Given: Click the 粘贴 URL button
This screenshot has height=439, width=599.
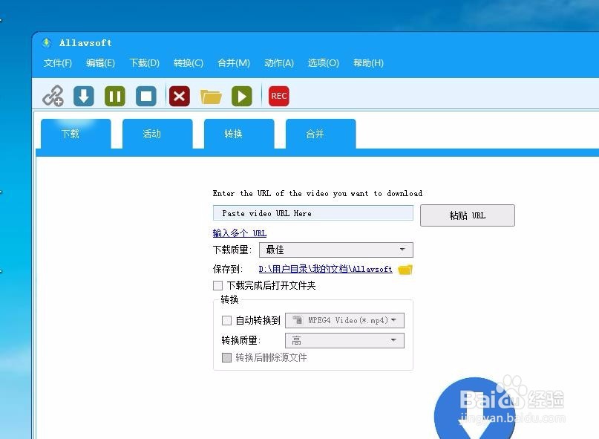Looking at the screenshot, I should (468, 215).
